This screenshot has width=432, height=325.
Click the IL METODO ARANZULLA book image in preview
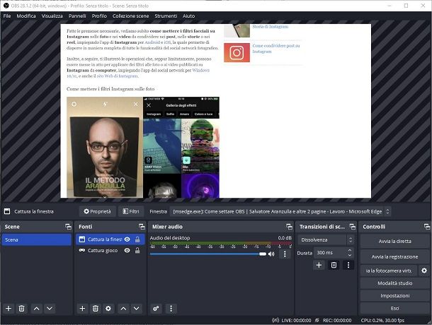click(x=105, y=147)
